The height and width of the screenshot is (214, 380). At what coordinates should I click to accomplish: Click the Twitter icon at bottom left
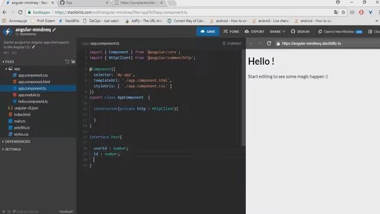point(4,212)
